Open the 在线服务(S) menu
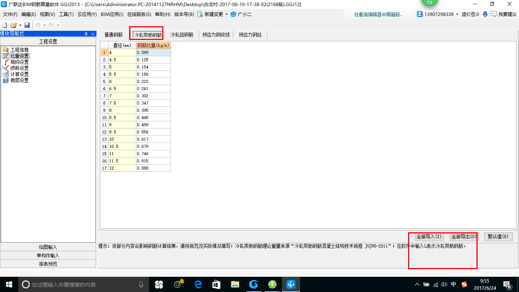Viewport: 519px width, 292px height. click(x=139, y=14)
